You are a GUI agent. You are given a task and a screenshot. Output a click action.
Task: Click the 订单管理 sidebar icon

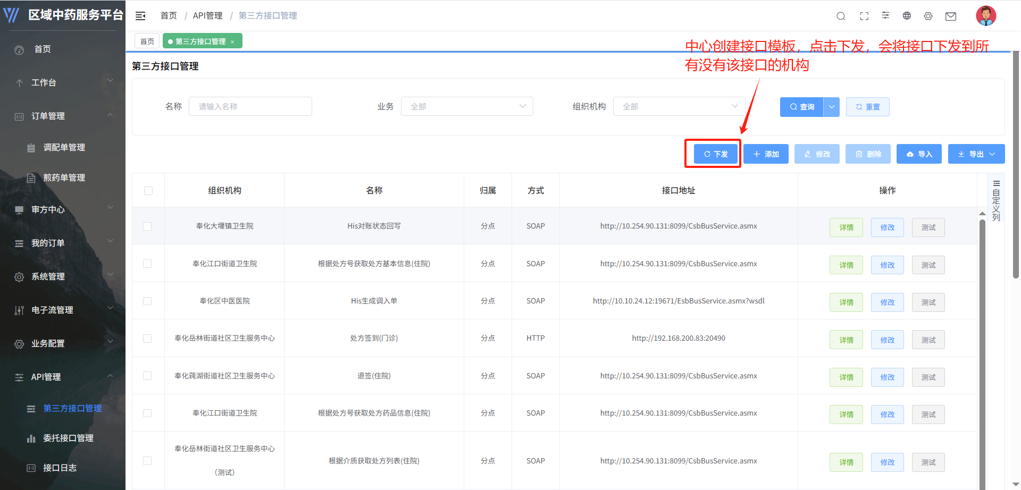(x=19, y=116)
